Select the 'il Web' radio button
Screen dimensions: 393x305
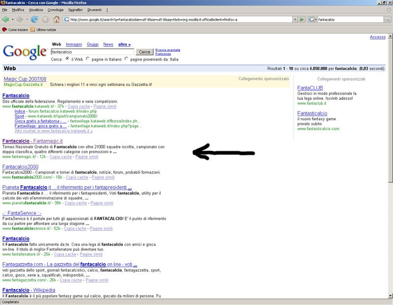pyautogui.click(x=67, y=59)
